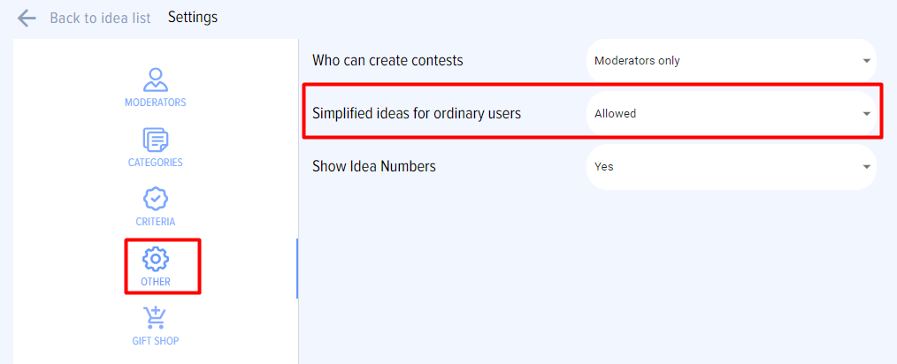Go back using 'Back to idea list'
897x364 pixels.
tap(100, 18)
